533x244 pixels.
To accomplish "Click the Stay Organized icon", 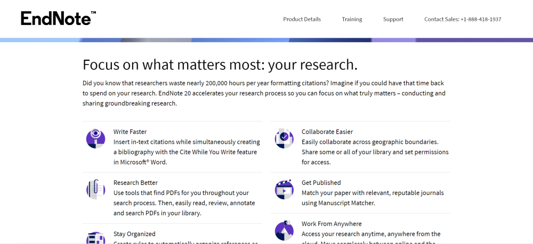I will tap(95, 238).
